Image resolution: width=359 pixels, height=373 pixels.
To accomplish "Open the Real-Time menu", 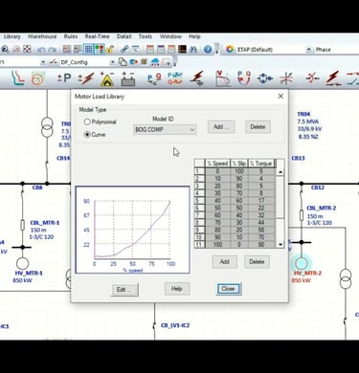I will (97, 36).
